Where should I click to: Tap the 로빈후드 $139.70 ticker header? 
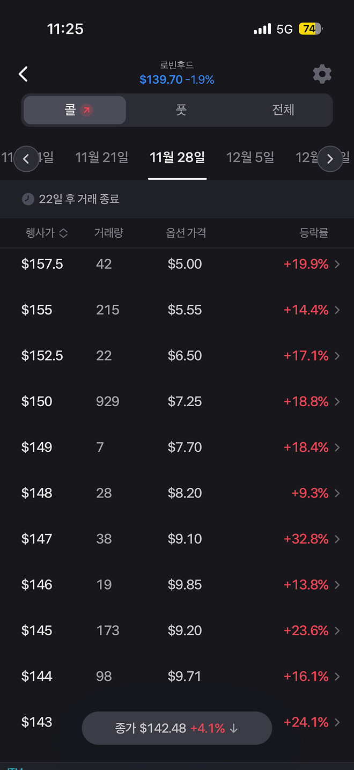(x=177, y=71)
